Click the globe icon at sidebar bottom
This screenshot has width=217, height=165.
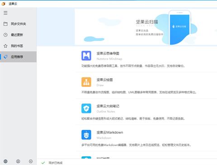pyautogui.click(x=5, y=161)
